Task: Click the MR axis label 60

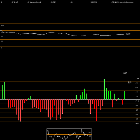Action: coord(137,88)
